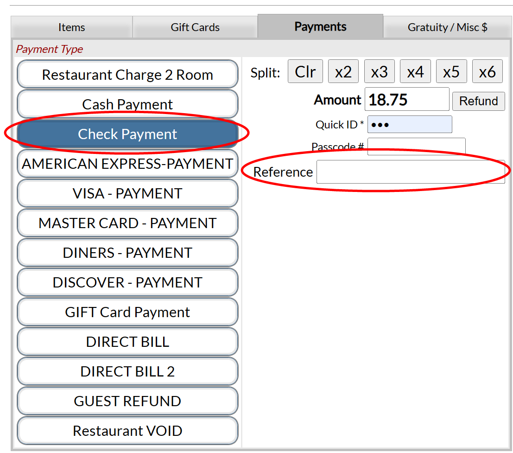Click the Amount field showing 18.75
Image resolution: width=513 pixels, height=453 pixels.
click(407, 99)
